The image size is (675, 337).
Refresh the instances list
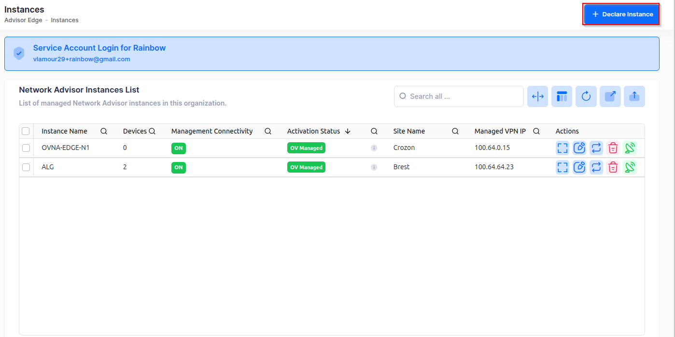586,96
